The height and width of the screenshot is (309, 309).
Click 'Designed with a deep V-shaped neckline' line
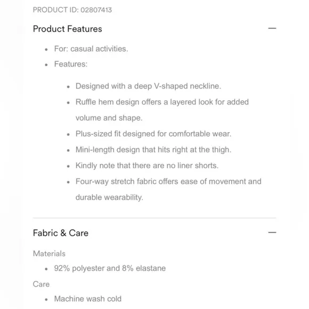point(148,86)
